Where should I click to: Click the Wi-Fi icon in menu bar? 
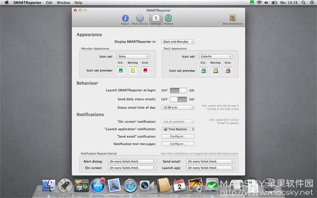tap(259, 3)
